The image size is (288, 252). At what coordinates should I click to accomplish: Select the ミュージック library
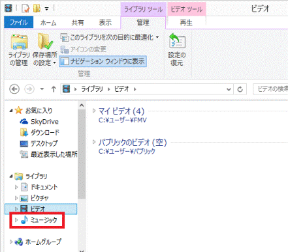coord(44,220)
